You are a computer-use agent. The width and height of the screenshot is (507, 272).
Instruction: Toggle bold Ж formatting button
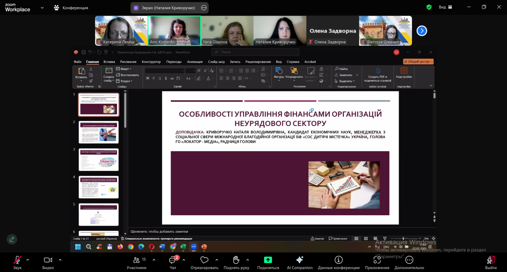coord(148,78)
